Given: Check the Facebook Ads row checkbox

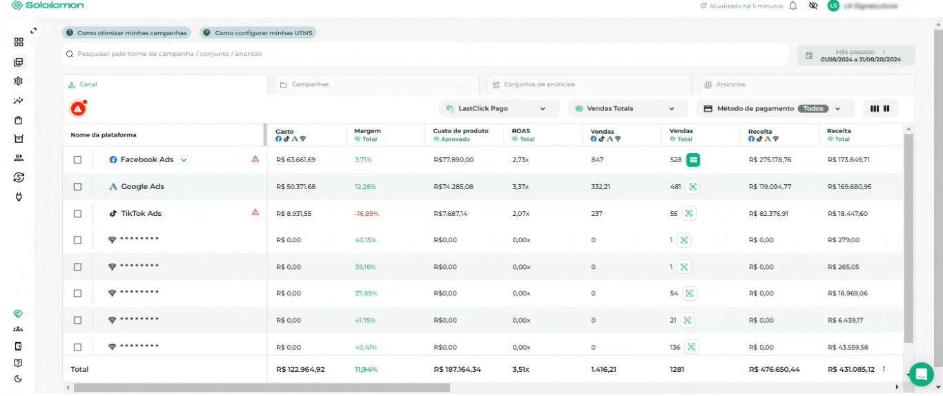Looking at the screenshot, I should tap(77, 160).
